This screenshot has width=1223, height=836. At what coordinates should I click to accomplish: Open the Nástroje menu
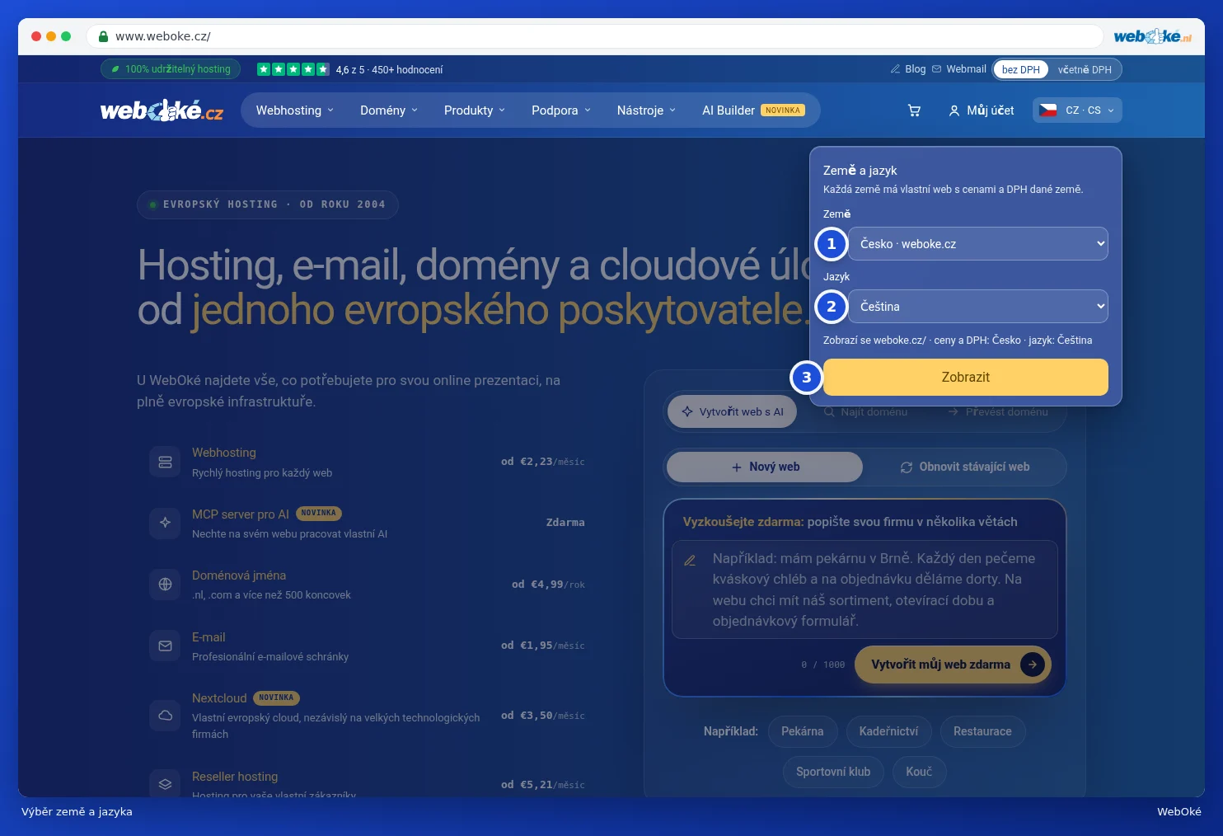(646, 110)
